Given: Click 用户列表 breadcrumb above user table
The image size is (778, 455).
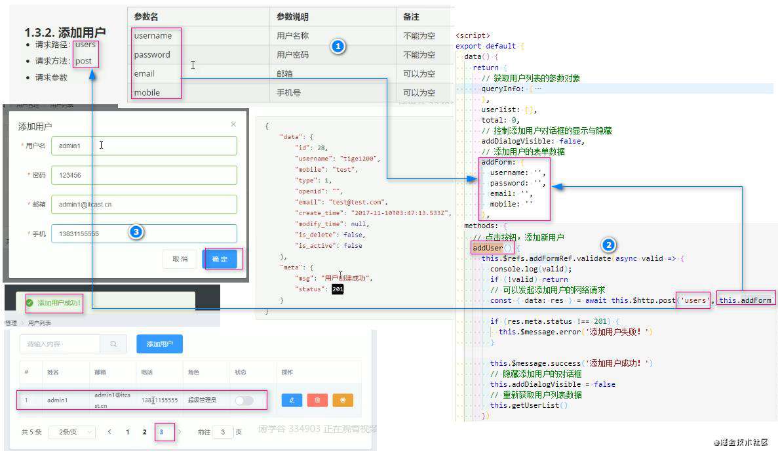Looking at the screenshot, I should tap(39, 323).
